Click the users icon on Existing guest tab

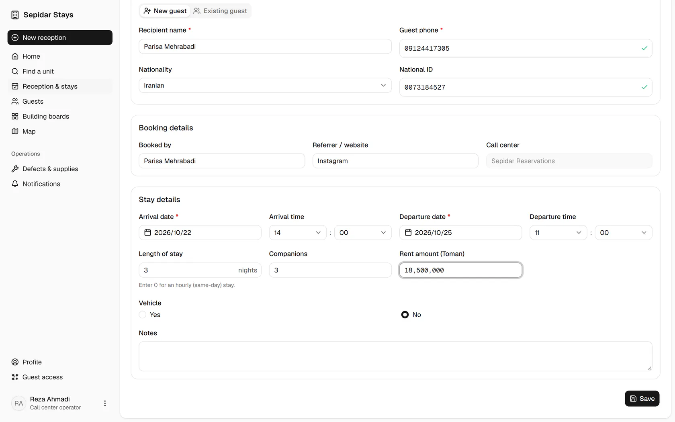[x=197, y=11]
